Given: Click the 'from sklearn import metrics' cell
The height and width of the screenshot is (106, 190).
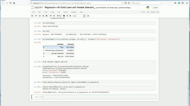Looking at the screenshot, I should click(99, 62).
